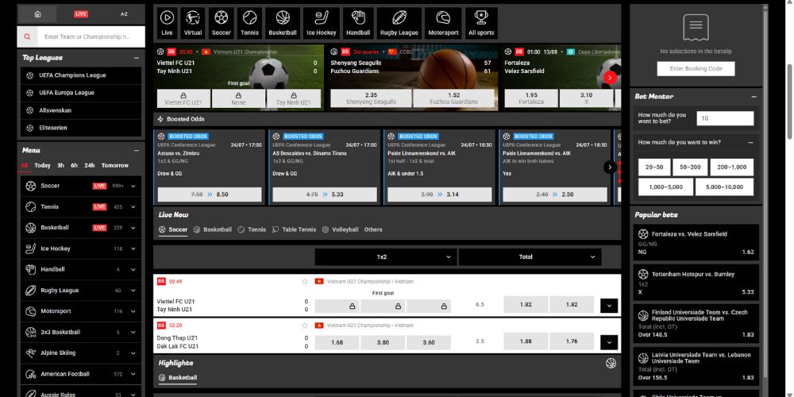Open All sports trophy icon
Screen dimensions: 794x397
pyautogui.click(x=481, y=23)
